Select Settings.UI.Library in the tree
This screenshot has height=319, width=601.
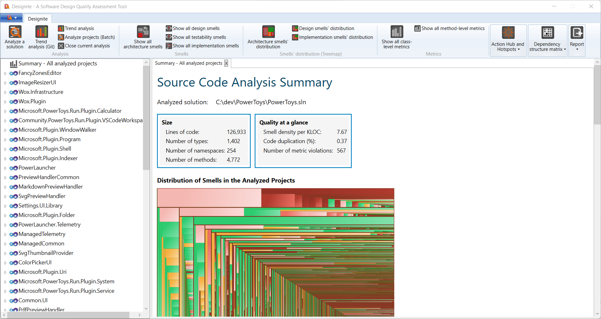40,206
